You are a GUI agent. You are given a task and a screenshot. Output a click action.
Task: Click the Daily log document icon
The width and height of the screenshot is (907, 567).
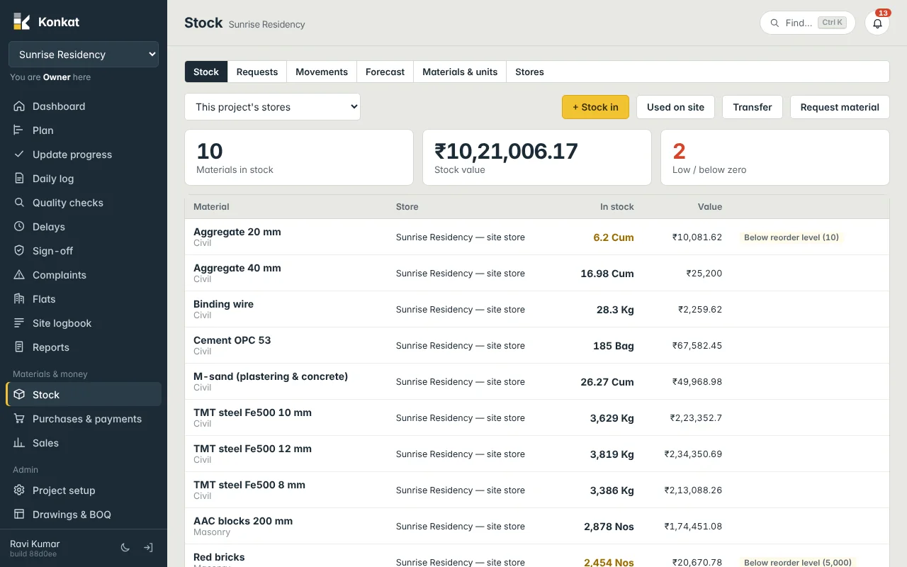[19, 179]
